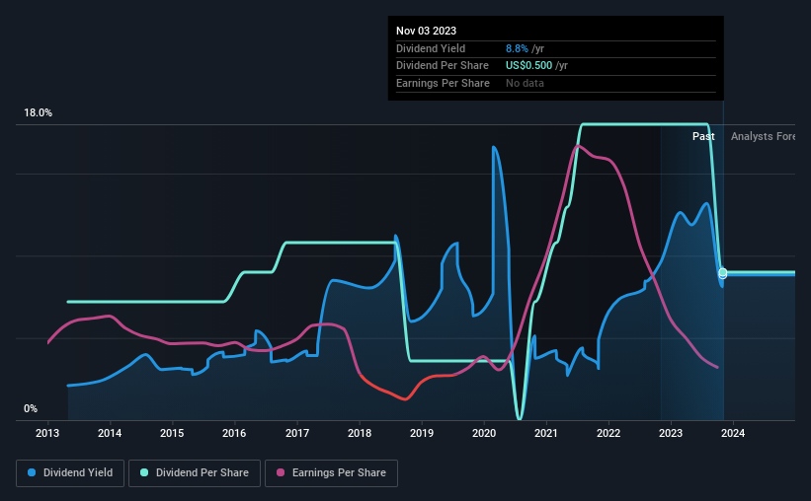The image size is (811, 501).
Task: Click the 0% y-axis label
Action: [x=31, y=408]
